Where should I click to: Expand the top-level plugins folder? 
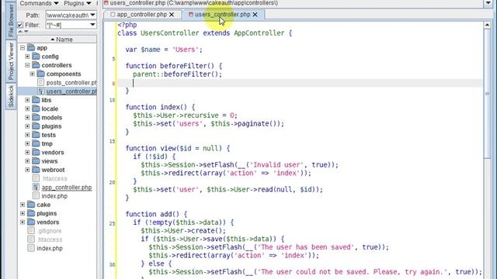[23, 214]
